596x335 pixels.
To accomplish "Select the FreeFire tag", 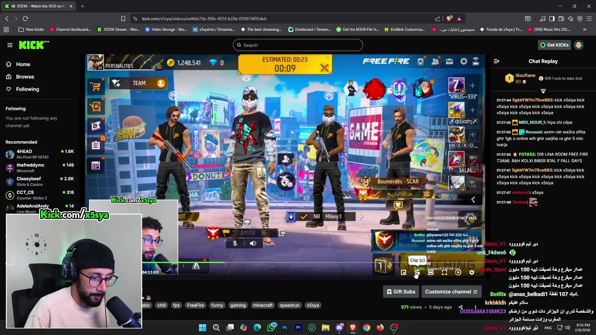I will [x=196, y=305].
